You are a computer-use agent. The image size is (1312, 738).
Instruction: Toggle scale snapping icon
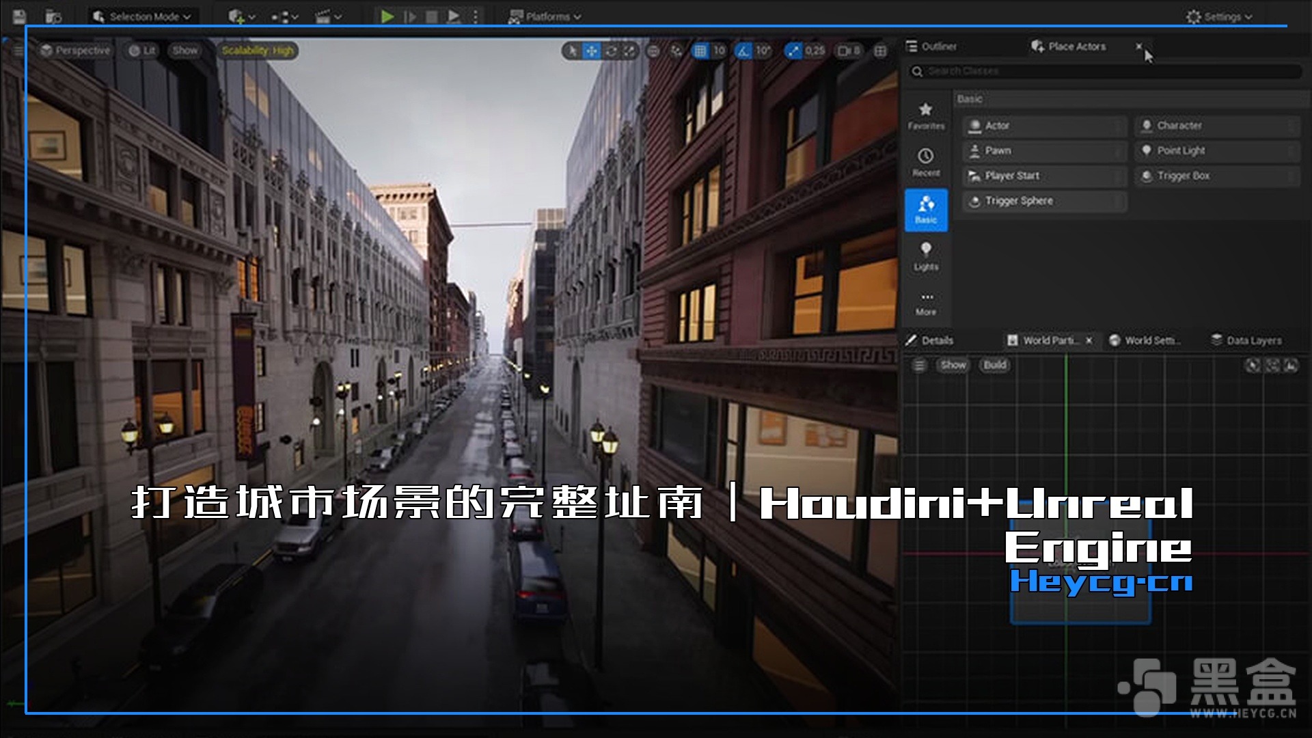[793, 51]
